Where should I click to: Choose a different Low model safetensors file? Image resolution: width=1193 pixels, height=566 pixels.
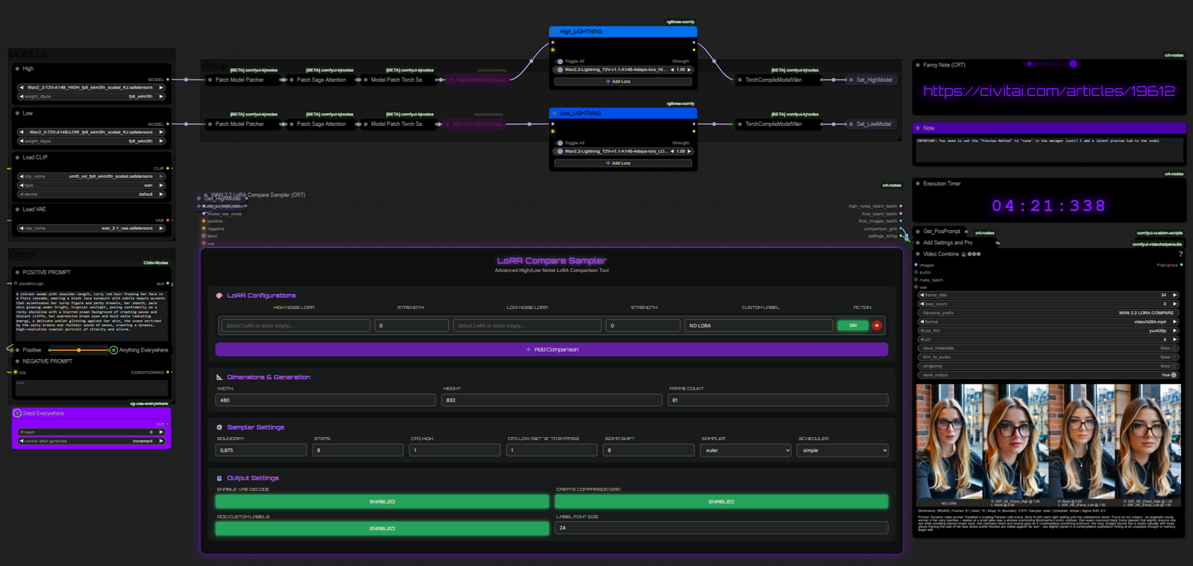(x=91, y=133)
